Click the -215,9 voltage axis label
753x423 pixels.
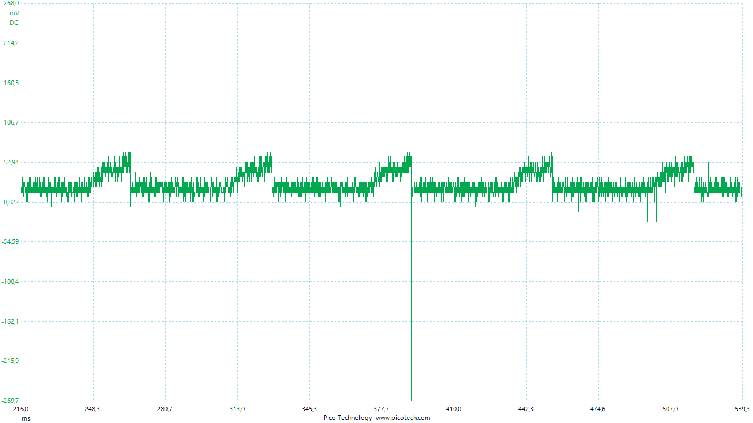click(10, 361)
